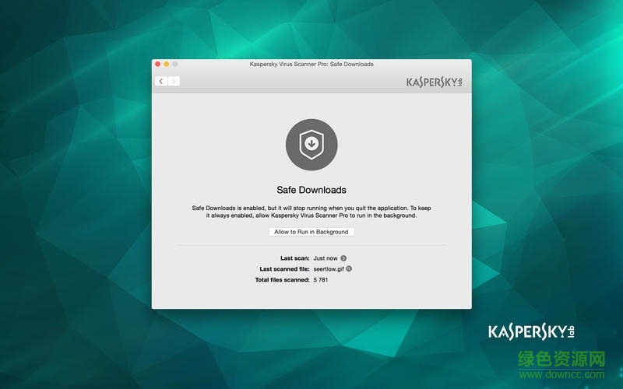Image resolution: width=623 pixels, height=389 pixels.
Task: Close the Kaspersky window with red button
Action: [158, 64]
